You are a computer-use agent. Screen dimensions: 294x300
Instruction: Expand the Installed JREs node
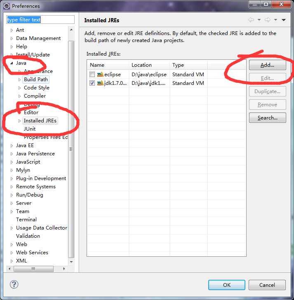(19, 121)
